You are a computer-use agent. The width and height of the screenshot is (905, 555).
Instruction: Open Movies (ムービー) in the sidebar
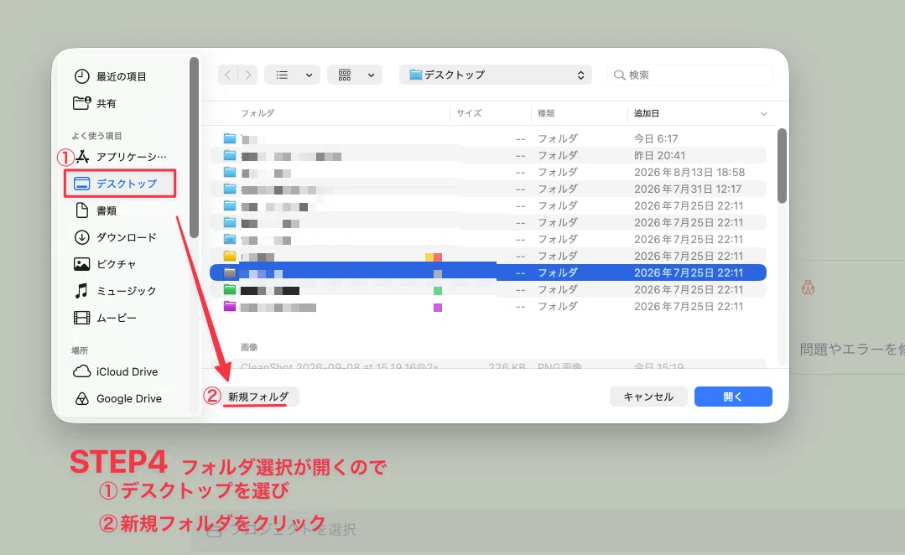click(x=106, y=318)
